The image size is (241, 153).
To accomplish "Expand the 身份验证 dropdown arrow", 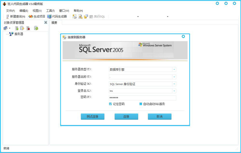I will 174,84.
